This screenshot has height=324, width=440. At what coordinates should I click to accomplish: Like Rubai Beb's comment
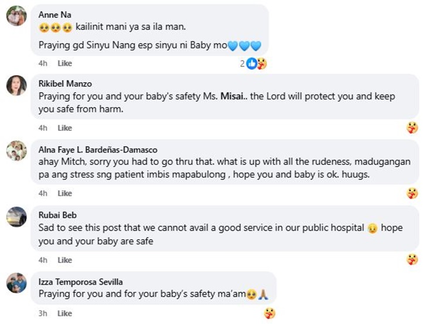pos(65,260)
